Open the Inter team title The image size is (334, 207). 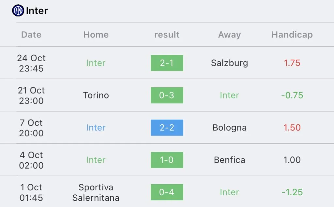(x=37, y=11)
